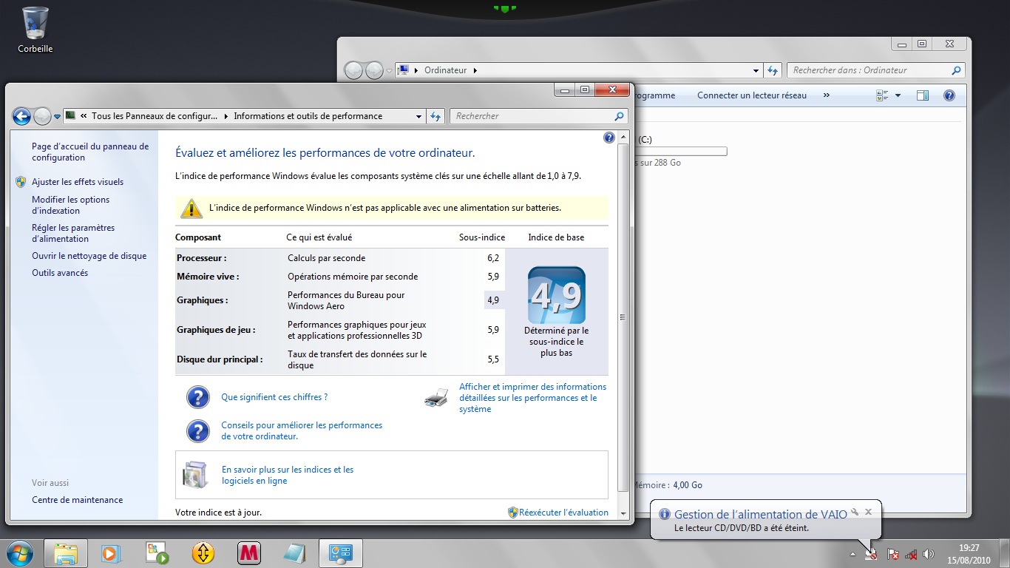Click Connecter un lecteur réseau
This screenshot has width=1010, height=568.
point(751,95)
